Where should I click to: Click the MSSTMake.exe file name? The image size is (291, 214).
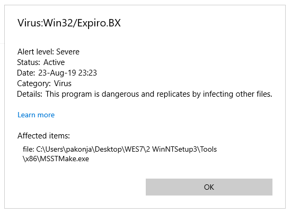(x=64, y=159)
